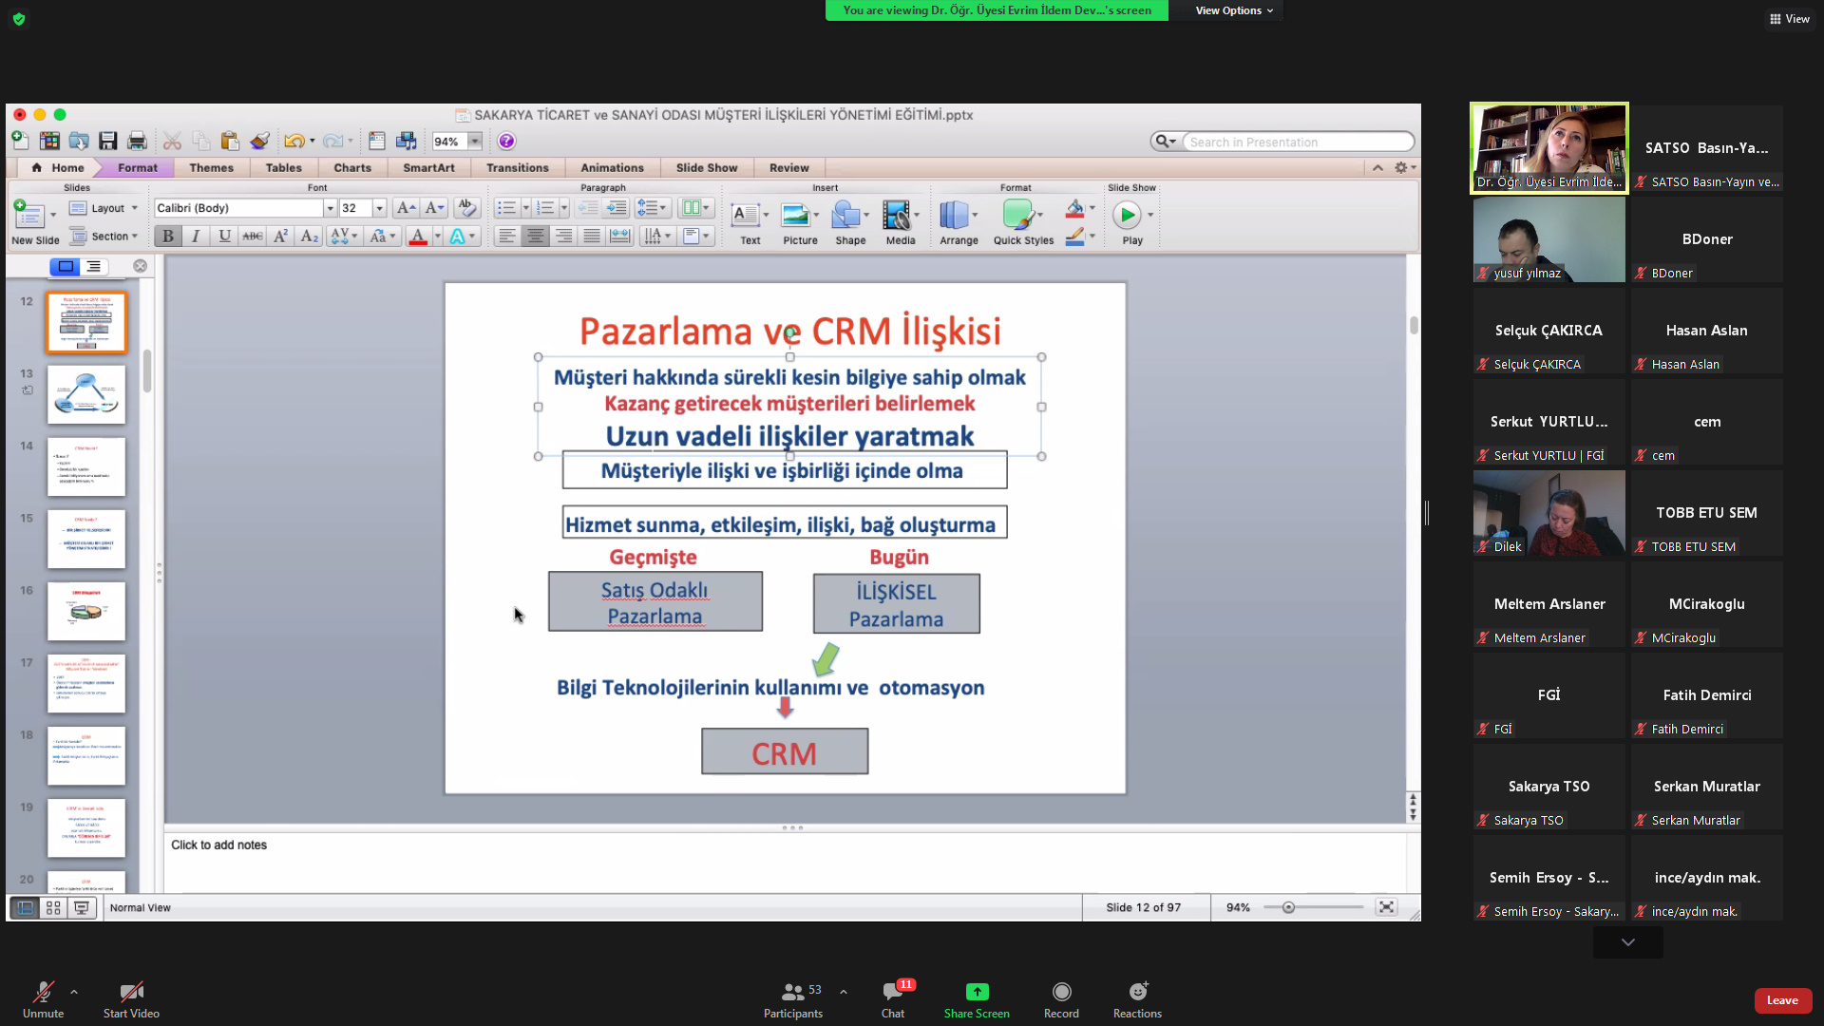Toggle Bold formatting button
Image resolution: width=1824 pixels, height=1026 pixels.
pos(168,237)
